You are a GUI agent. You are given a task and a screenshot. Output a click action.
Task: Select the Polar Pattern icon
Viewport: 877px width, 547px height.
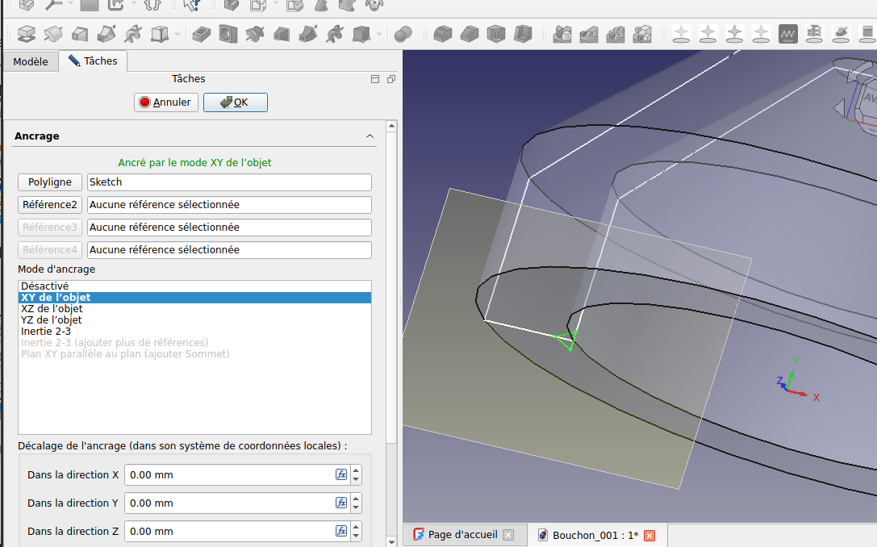point(616,34)
